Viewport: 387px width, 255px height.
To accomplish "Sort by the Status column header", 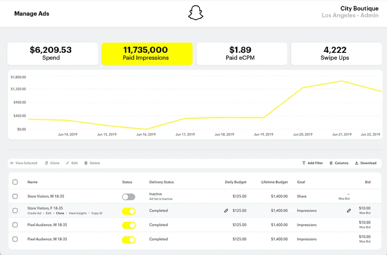I will pos(127,182).
